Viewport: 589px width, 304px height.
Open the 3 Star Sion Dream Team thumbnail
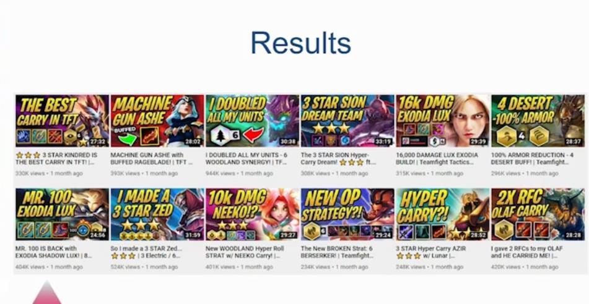(347, 120)
